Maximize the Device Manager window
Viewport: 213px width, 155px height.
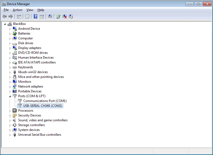pos(198,4)
